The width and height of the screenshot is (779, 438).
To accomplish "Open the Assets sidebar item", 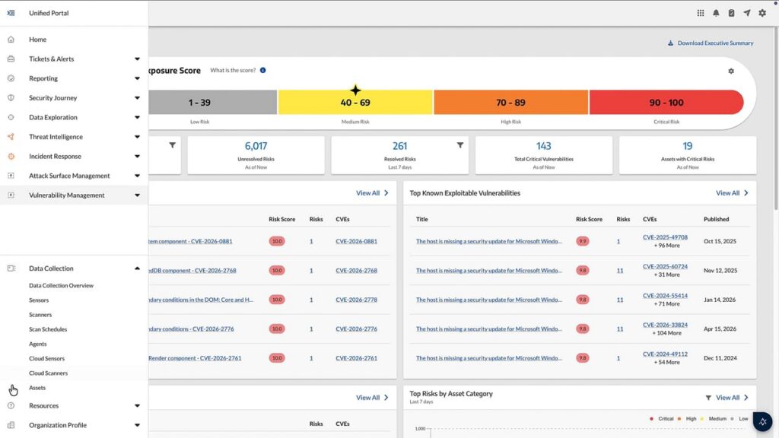I will (x=37, y=388).
